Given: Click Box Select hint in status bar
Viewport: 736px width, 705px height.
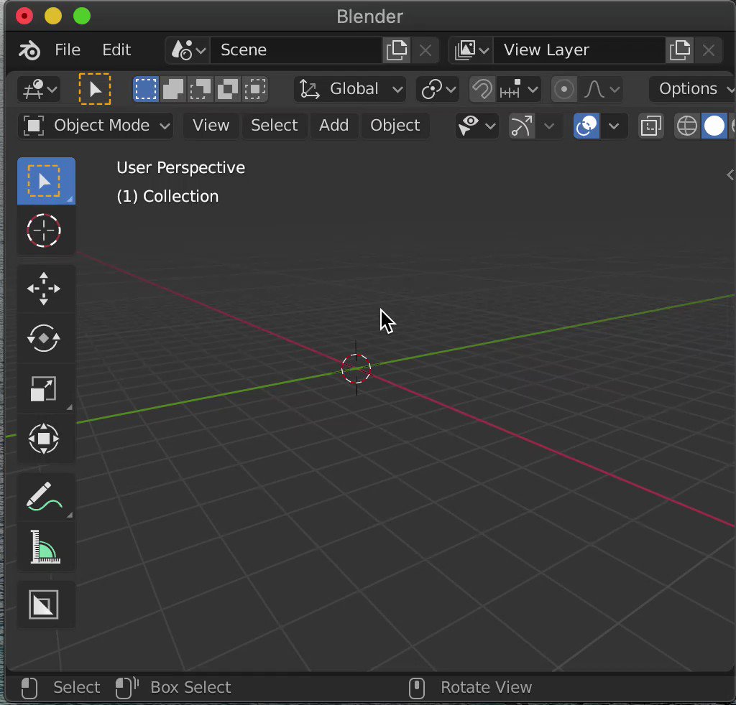Looking at the screenshot, I should pyautogui.click(x=190, y=687).
